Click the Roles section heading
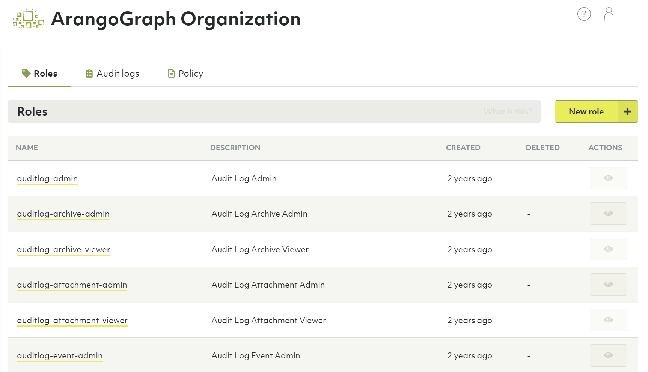This screenshot has height=372, width=648. point(32,111)
